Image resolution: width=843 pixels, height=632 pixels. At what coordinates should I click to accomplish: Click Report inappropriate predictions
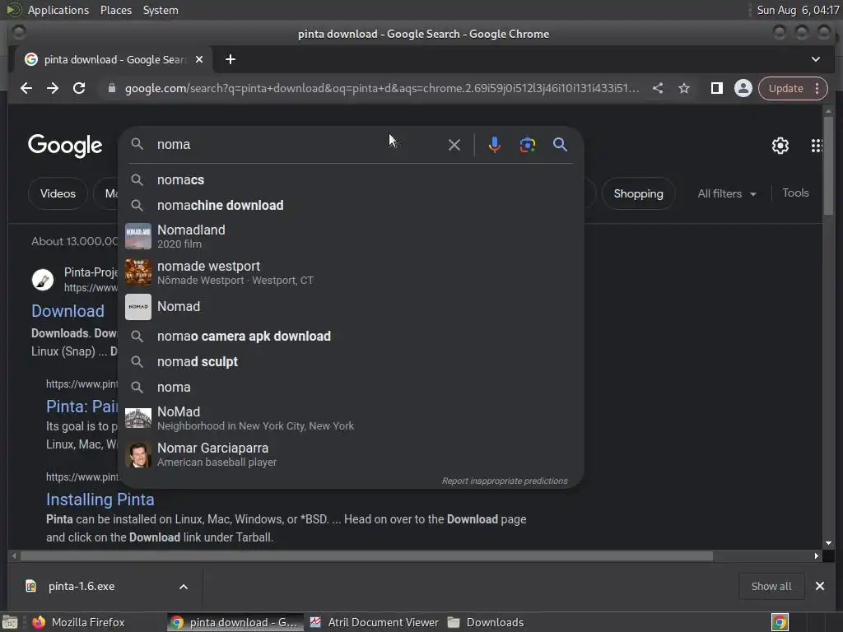pos(505,481)
